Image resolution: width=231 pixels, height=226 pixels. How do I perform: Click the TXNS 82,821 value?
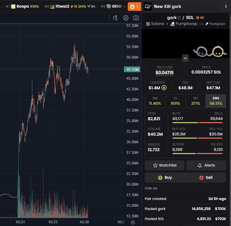[154, 119]
